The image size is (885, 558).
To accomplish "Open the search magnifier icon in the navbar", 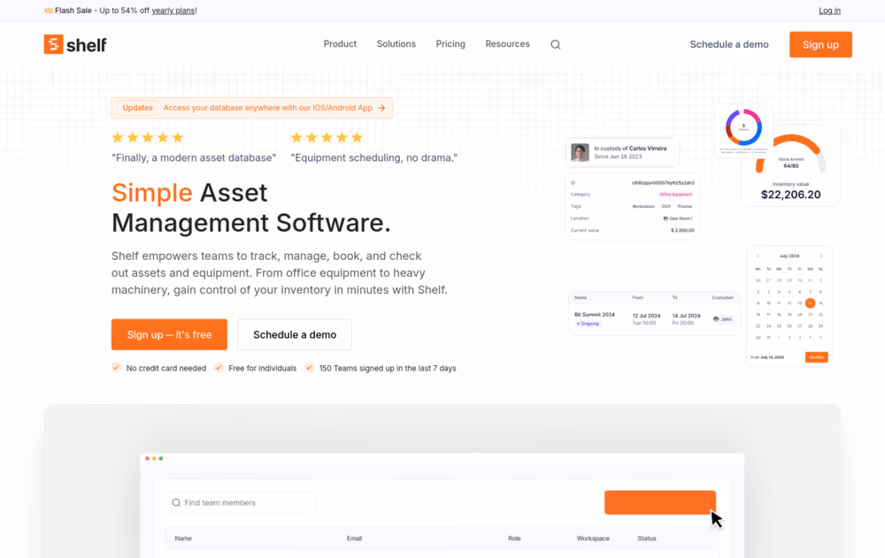I will pos(556,44).
